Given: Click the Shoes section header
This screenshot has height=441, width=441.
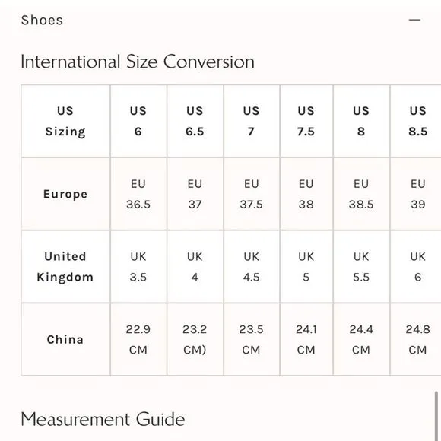Looking at the screenshot, I should 42,21.
